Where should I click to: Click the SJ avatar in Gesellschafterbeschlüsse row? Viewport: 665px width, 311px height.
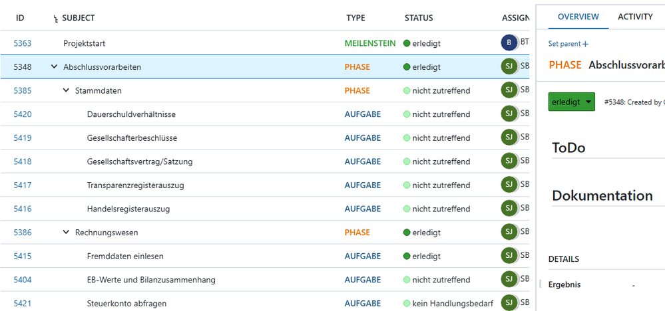509,138
